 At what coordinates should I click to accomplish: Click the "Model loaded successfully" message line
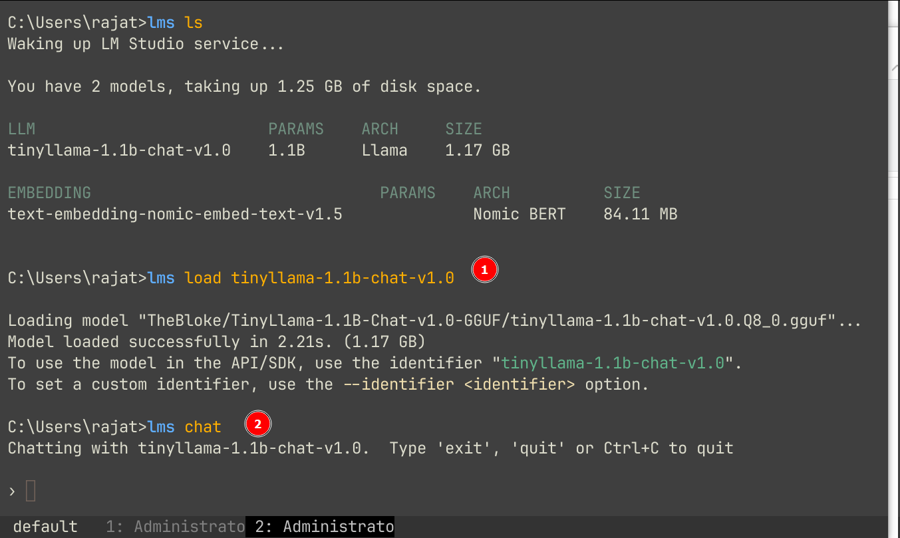coord(216,342)
